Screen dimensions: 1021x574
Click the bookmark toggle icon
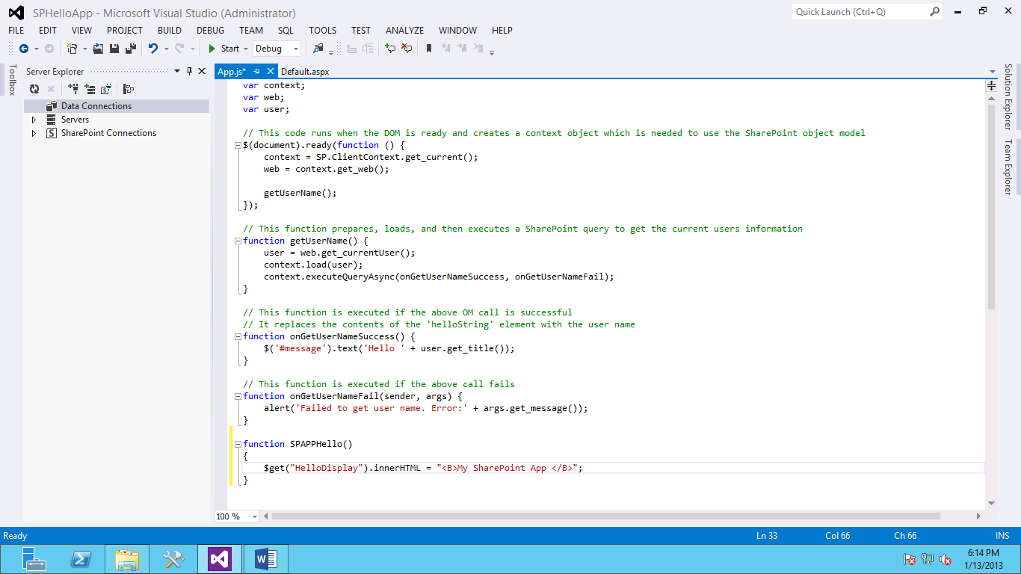pyautogui.click(x=429, y=49)
